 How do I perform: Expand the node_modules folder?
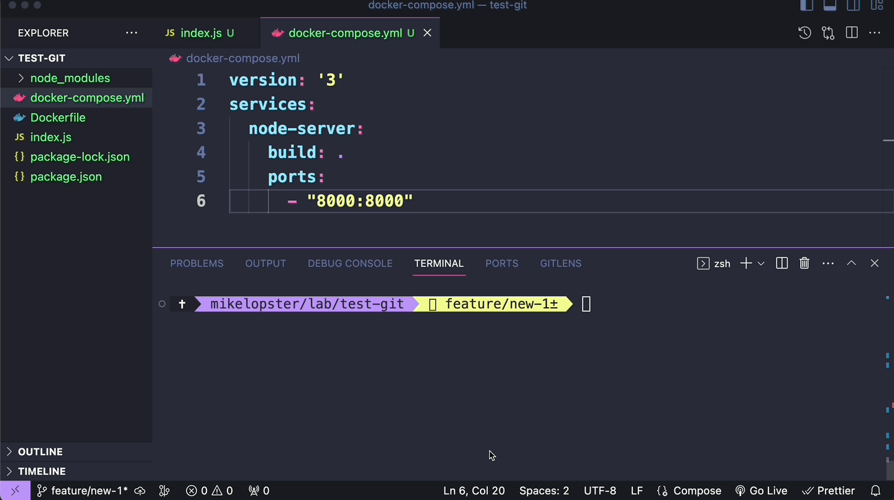pyautogui.click(x=76, y=78)
